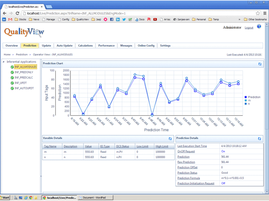The image size is (269, 201).
Task: Refresh the Prediction Details panel
Action: pyautogui.click(x=259, y=139)
